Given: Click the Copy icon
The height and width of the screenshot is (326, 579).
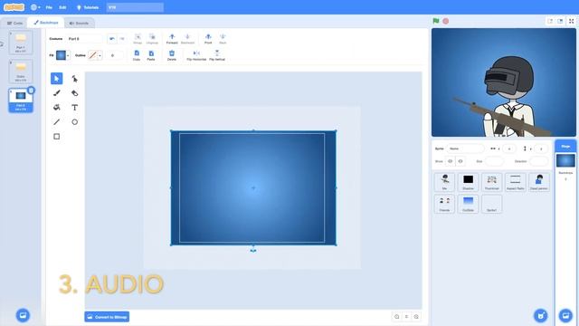Looking at the screenshot, I should (137, 55).
